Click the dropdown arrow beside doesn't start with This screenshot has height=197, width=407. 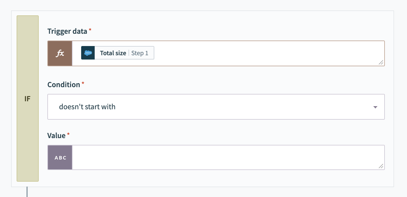pos(375,107)
